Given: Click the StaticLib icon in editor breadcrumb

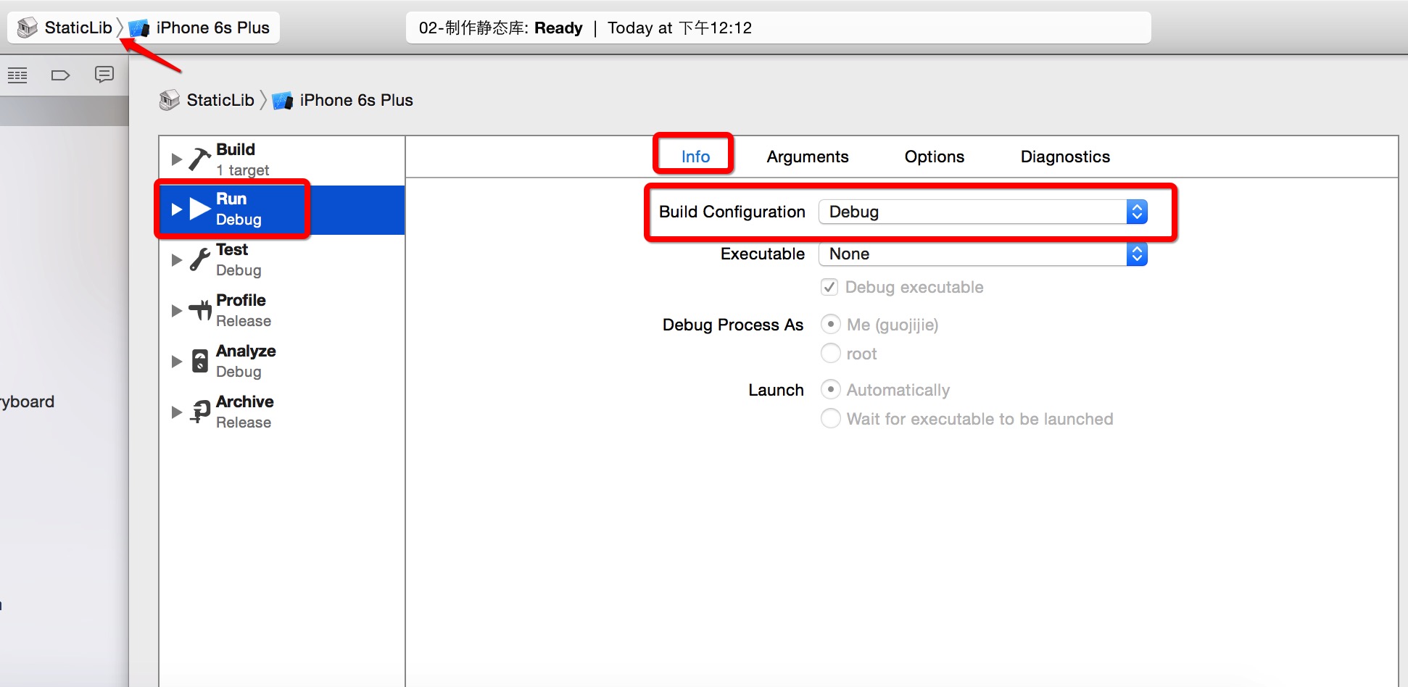Looking at the screenshot, I should 170,100.
